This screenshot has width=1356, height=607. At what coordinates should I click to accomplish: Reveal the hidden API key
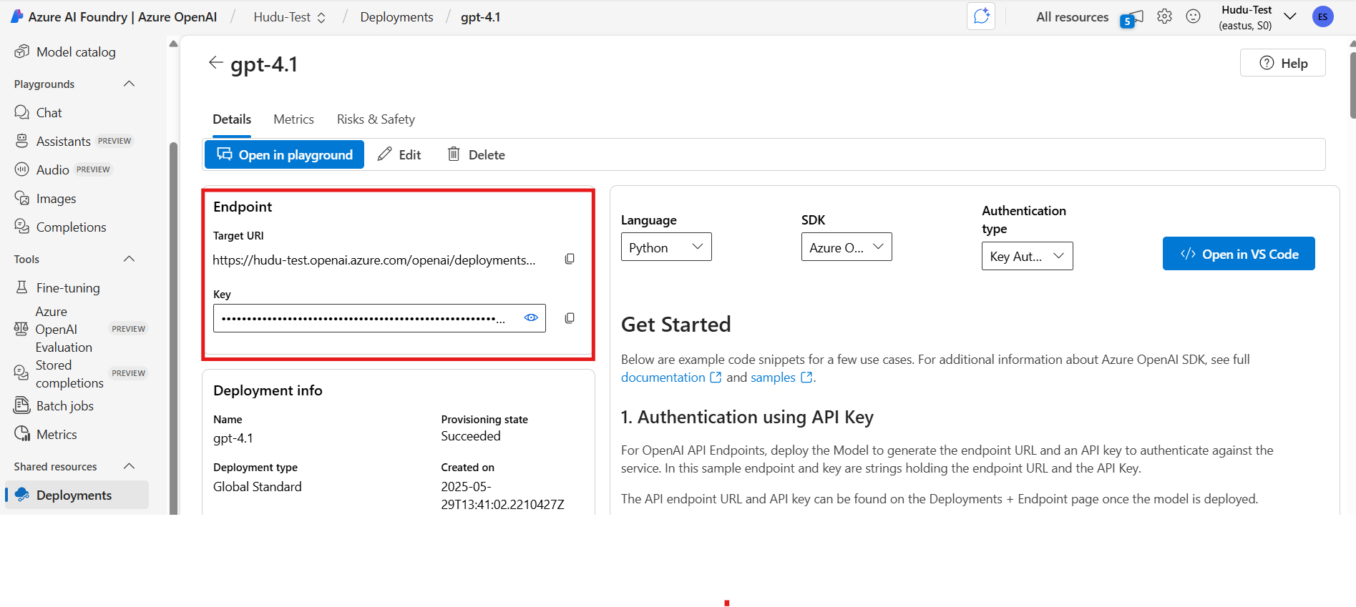(531, 317)
